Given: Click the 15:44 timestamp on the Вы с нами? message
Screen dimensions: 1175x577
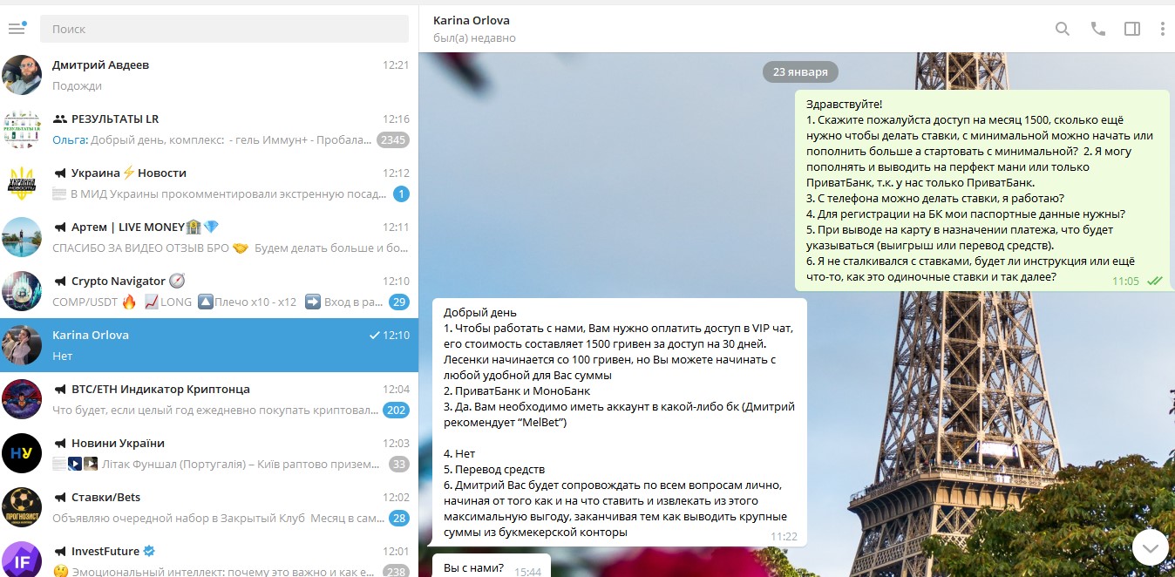Looking at the screenshot, I should [527, 572].
